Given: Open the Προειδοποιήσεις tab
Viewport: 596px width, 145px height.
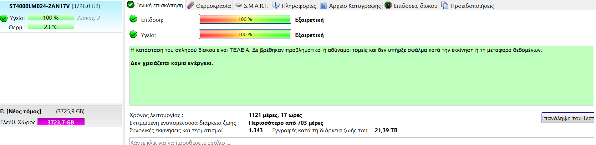Looking at the screenshot, I should [x=467, y=6].
